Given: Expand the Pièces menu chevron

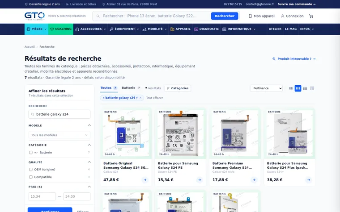Looking at the screenshot, I should point(46,29).
